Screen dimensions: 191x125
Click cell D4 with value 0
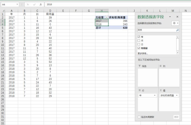click(x=50, y=24)
